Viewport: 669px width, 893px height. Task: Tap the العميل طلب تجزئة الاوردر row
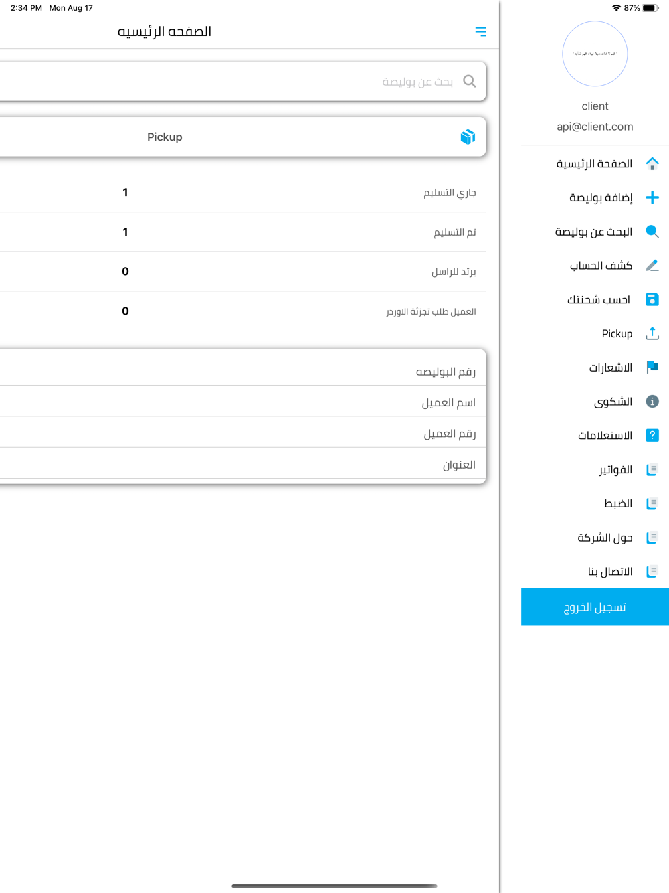tap(243, 311)
